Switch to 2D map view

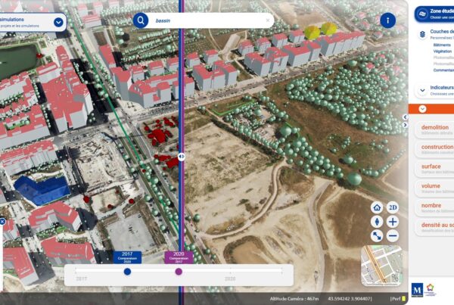click(x=393, y=207)
